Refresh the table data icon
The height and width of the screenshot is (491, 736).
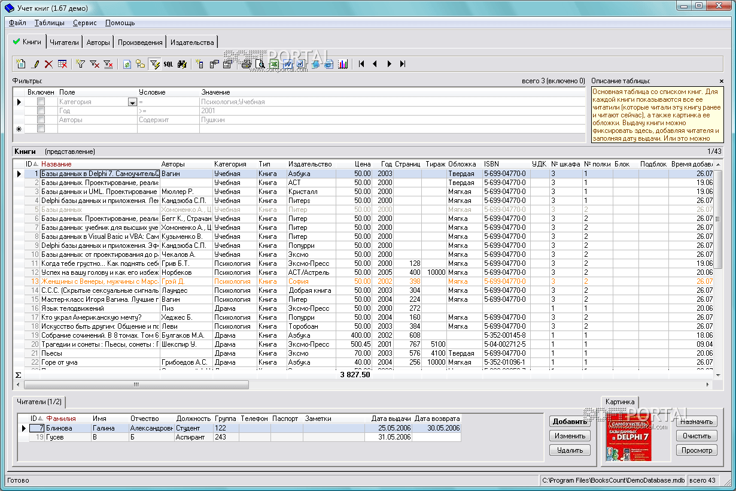[x=127, y=64]
